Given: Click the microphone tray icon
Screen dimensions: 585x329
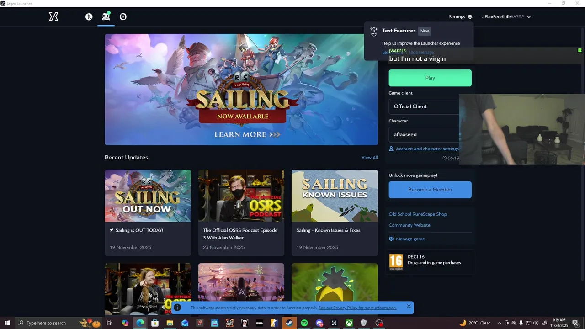Looking at the screenshot, I should click(x=521, y=323).
